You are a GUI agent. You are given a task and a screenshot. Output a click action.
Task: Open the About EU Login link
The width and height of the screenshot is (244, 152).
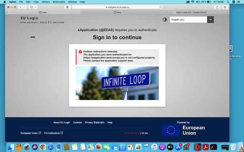62,122
